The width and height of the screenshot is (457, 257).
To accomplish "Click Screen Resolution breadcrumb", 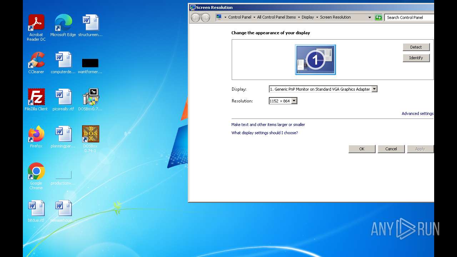I will (x=335, y=17).
